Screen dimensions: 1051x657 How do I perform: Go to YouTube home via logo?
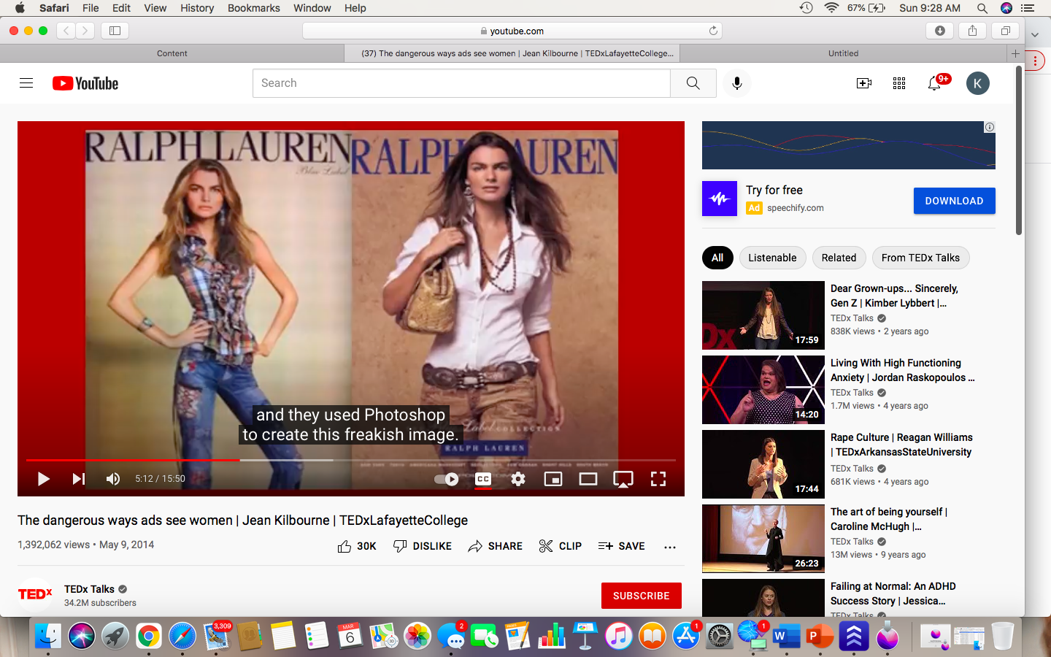(x=85, y=83)
